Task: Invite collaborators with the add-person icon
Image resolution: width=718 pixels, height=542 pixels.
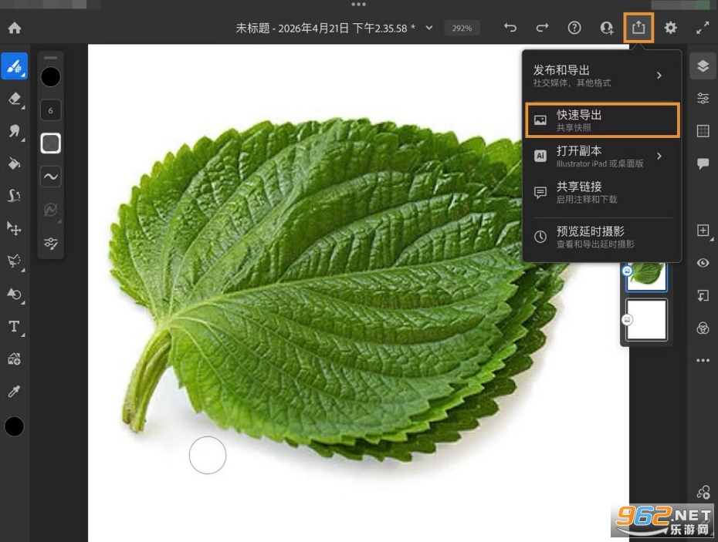Action: click(x=607, y=28)
